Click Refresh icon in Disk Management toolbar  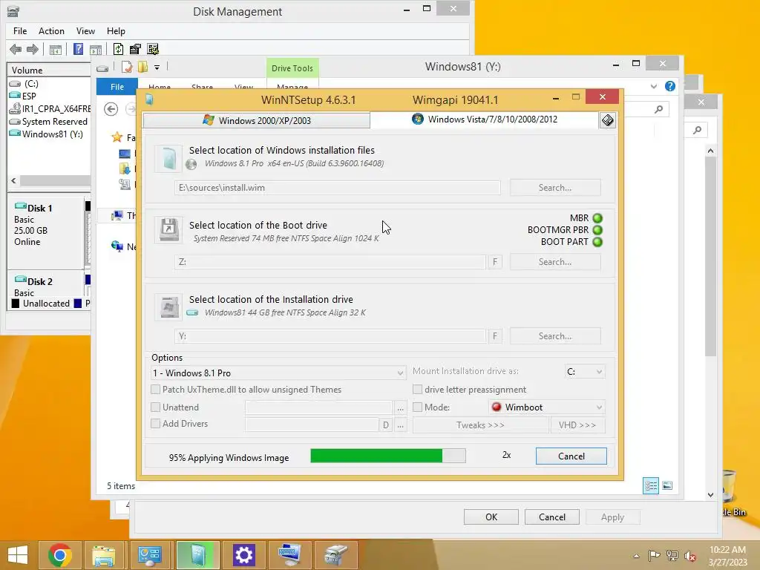[x=118, y=49]
